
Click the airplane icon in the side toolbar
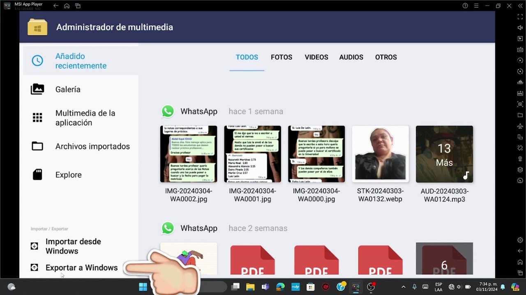click(520, 126)
